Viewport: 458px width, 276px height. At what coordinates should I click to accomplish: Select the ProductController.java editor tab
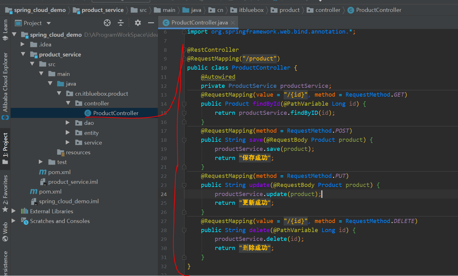click(x=199, y=23)
